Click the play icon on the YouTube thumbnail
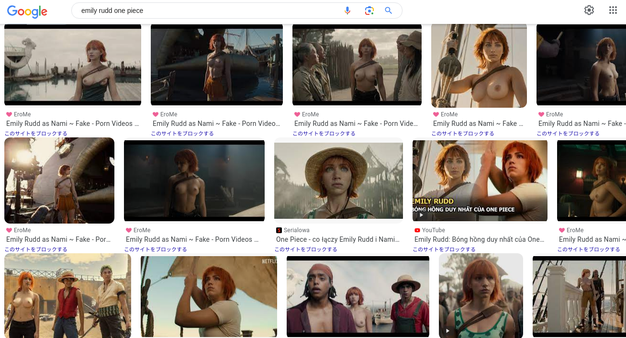The width and height of the screenshot is (626, 338). click(421, 215)
